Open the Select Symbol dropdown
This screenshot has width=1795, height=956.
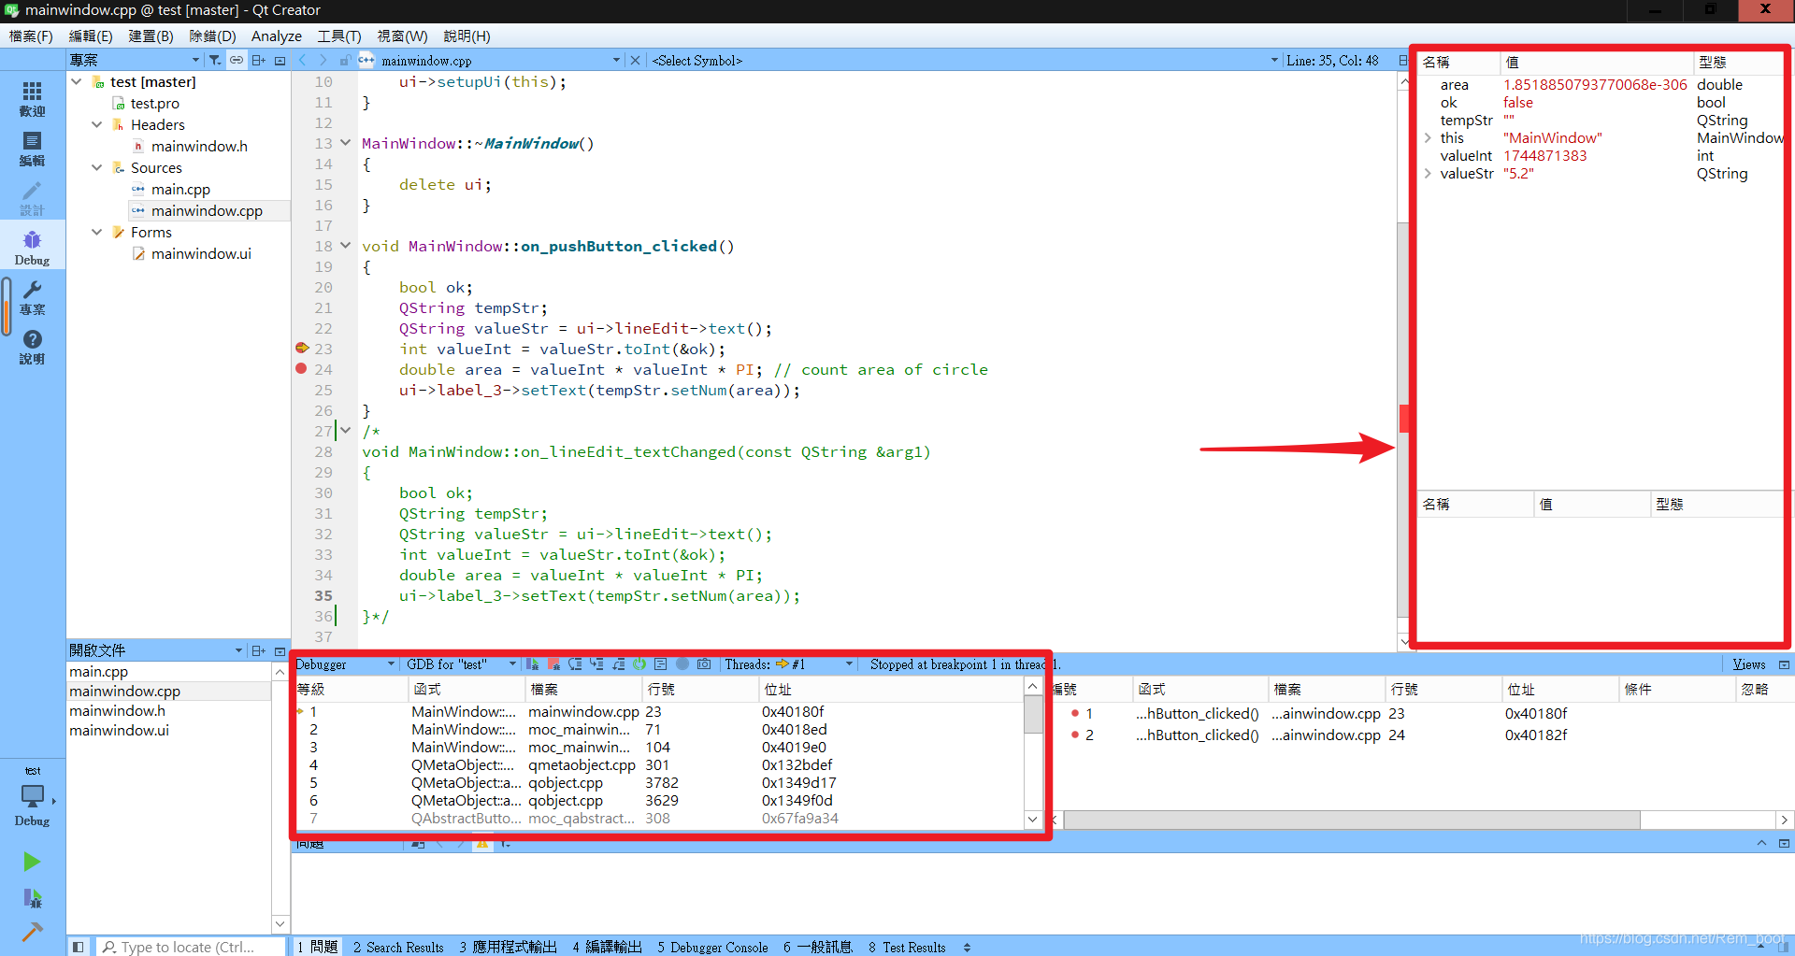click(965, 60)
